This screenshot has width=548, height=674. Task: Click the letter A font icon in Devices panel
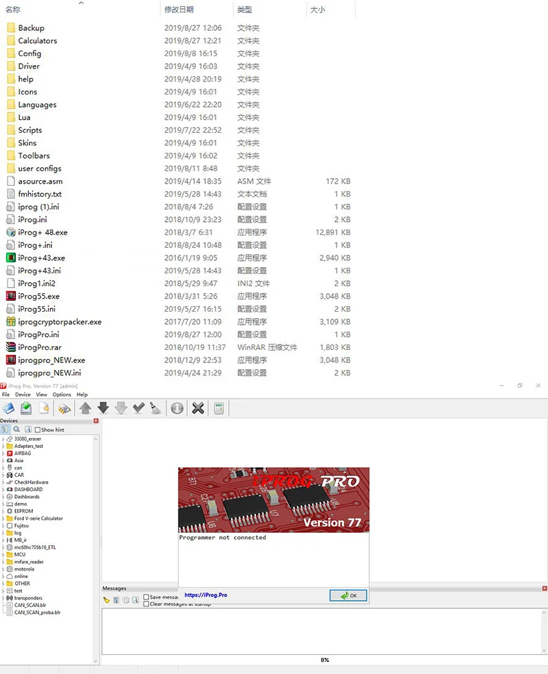coord(28,429)
